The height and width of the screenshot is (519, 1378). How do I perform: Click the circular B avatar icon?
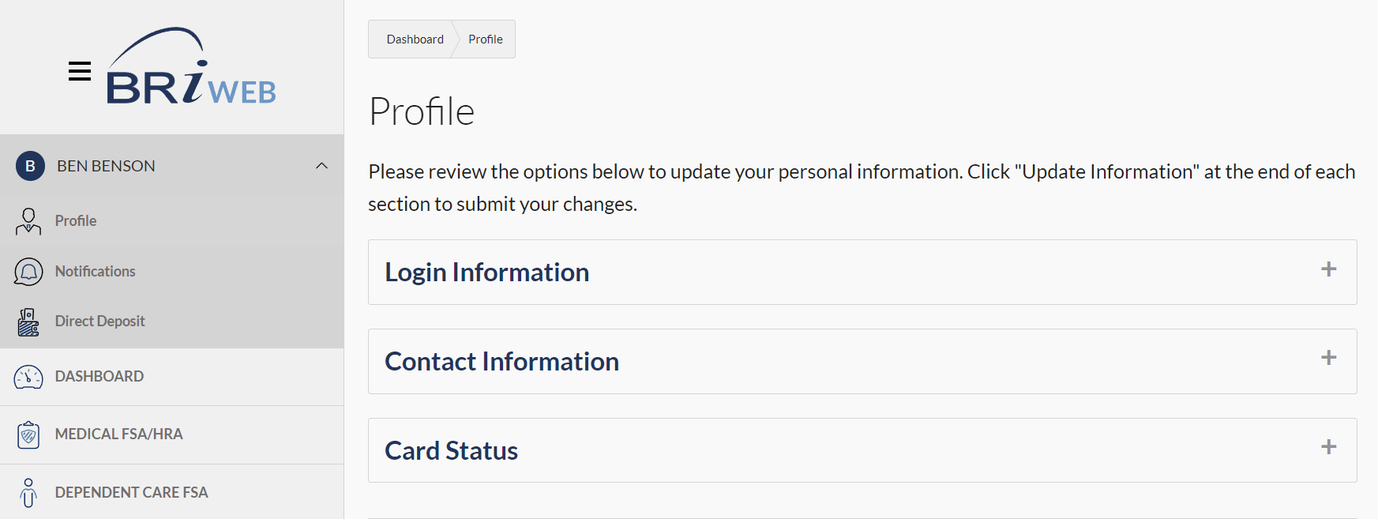(30, 166)
